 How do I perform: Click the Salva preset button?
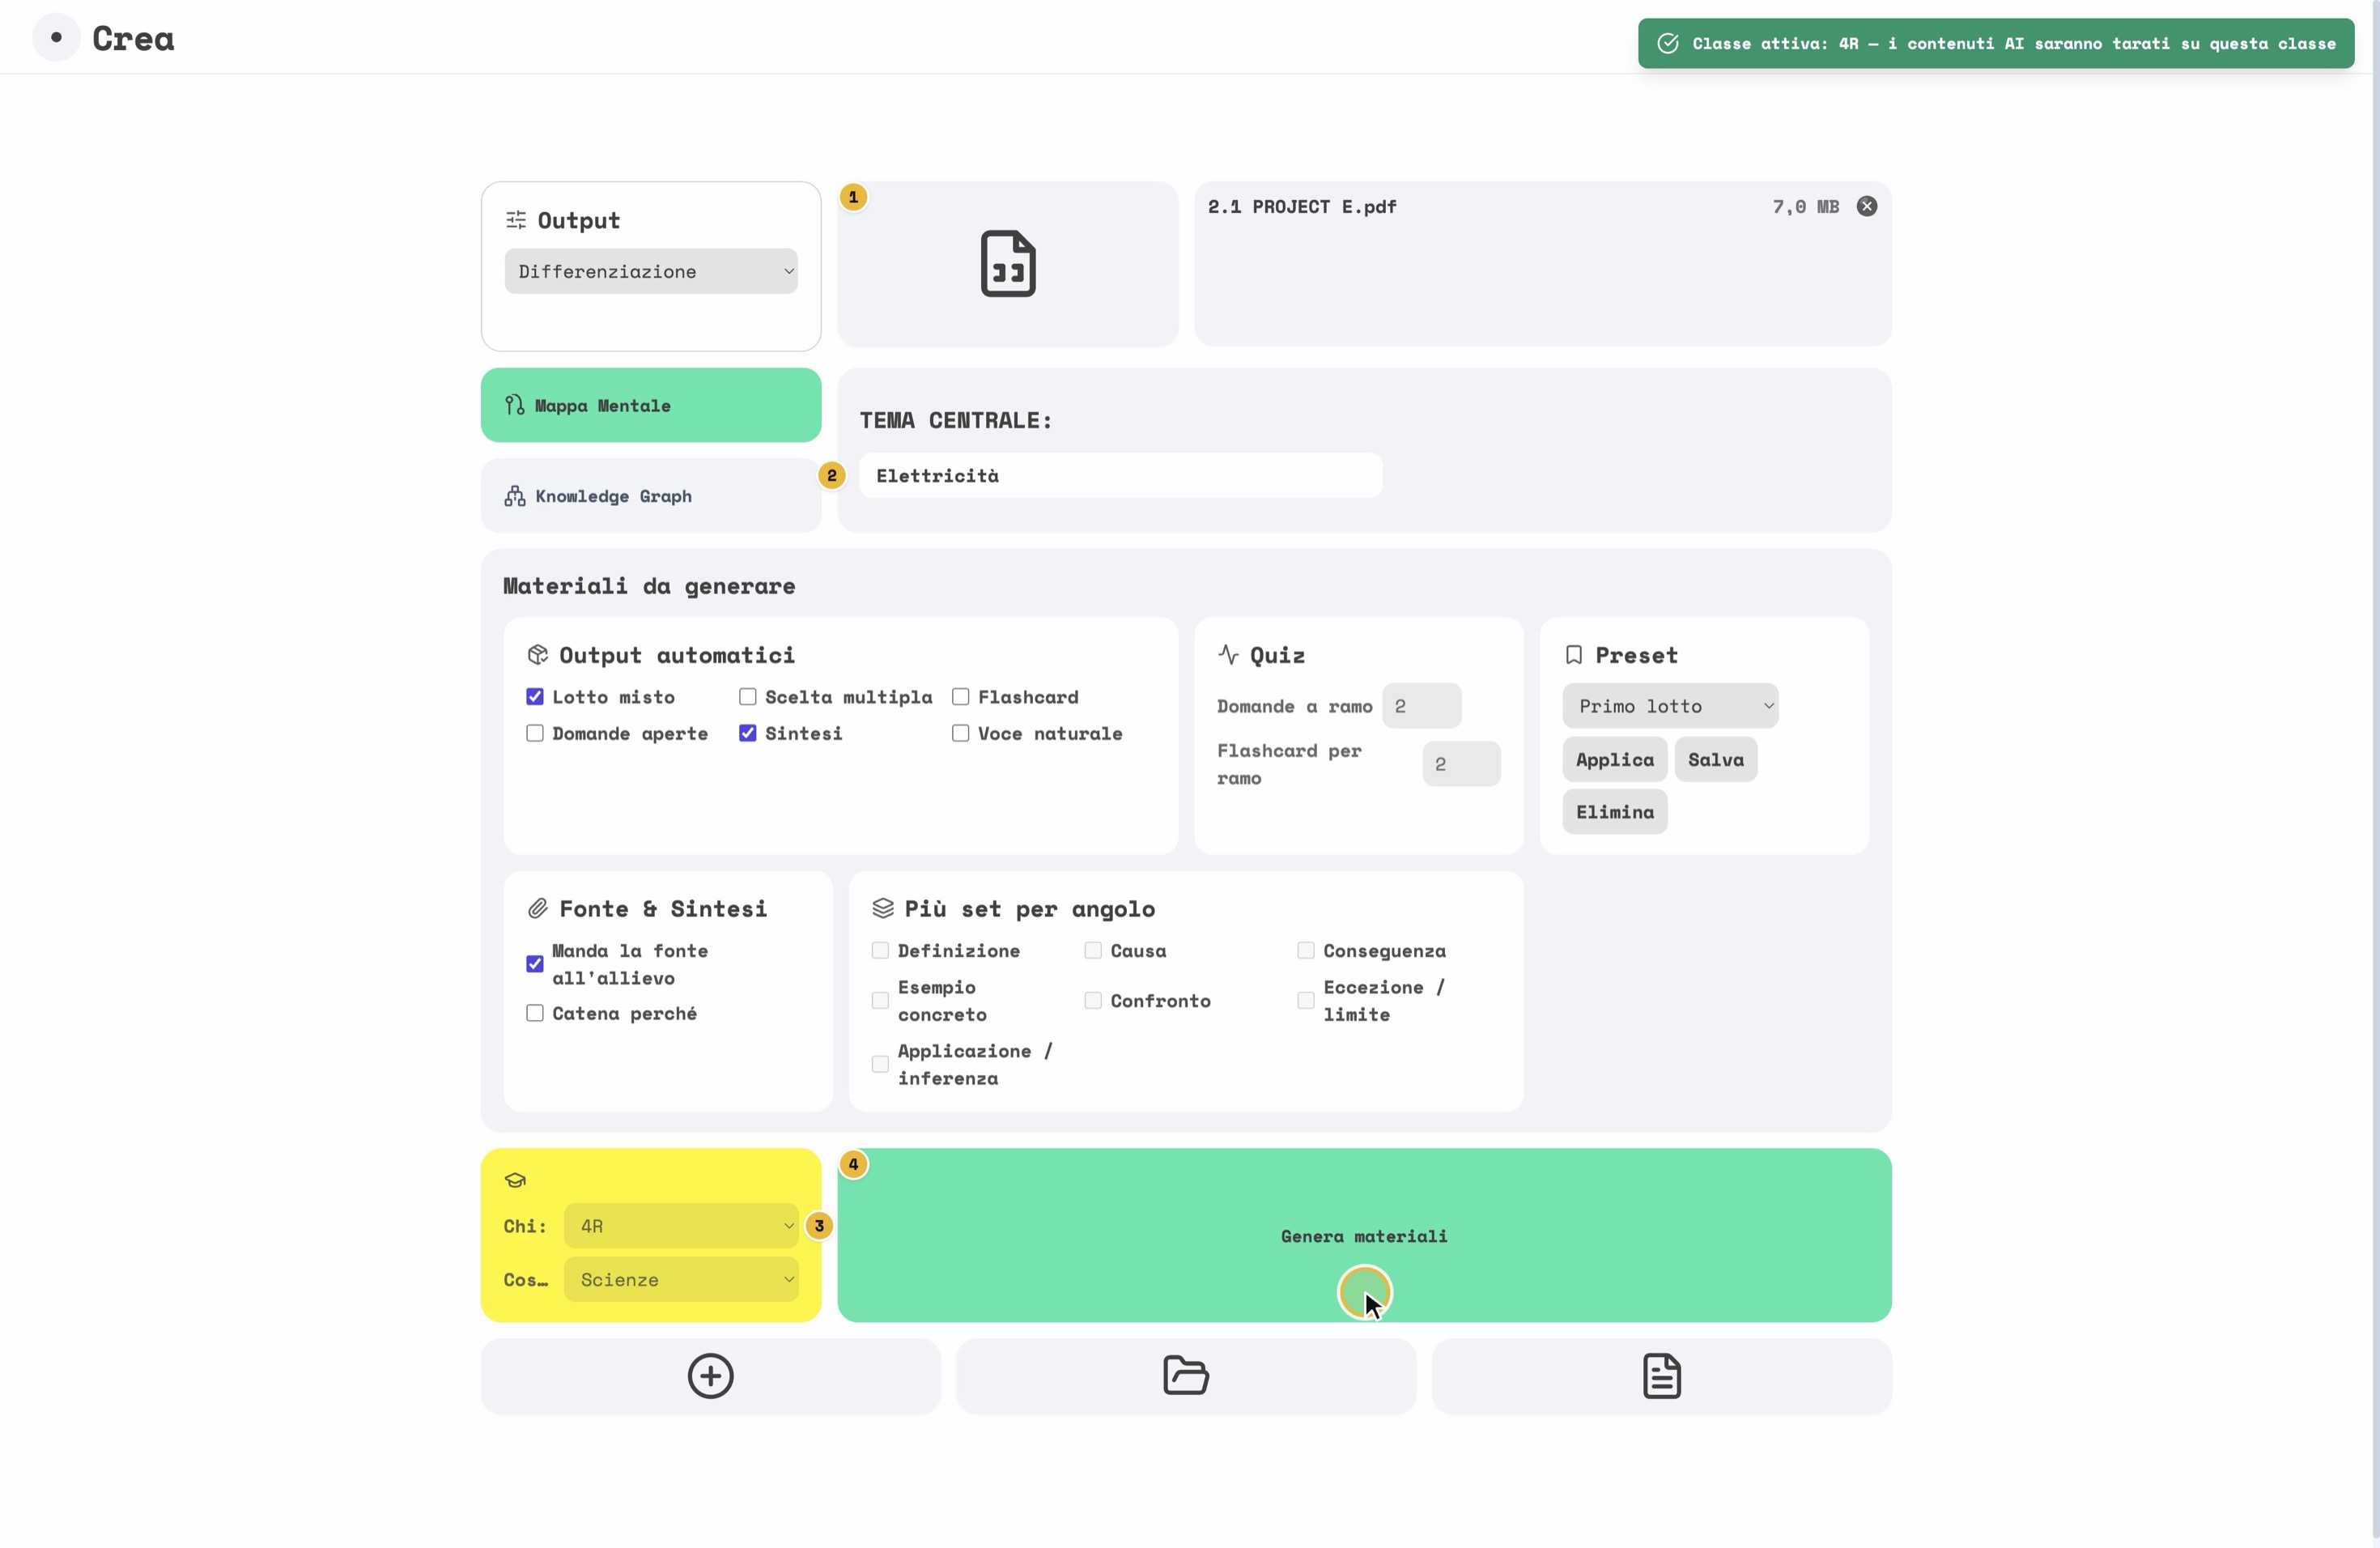point(1715,759)
